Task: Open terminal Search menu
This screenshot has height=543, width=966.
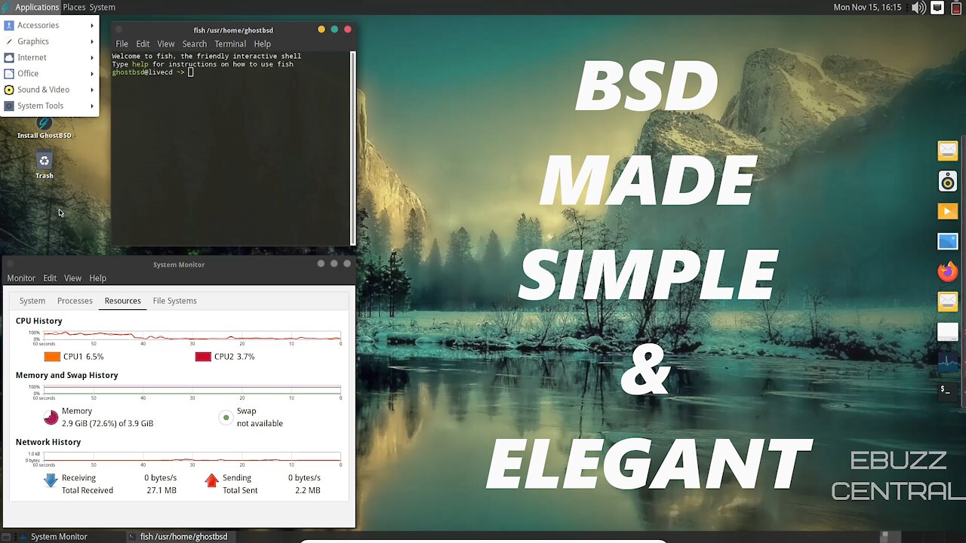Action: click(194, 44)
